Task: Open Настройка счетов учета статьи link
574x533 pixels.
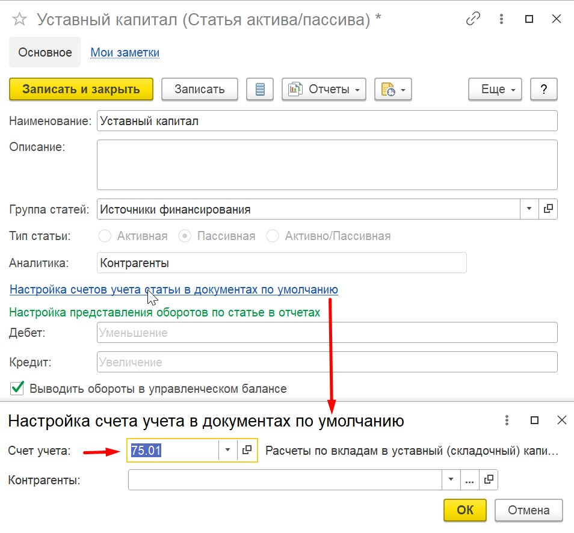Action: [x=173, y=289]
